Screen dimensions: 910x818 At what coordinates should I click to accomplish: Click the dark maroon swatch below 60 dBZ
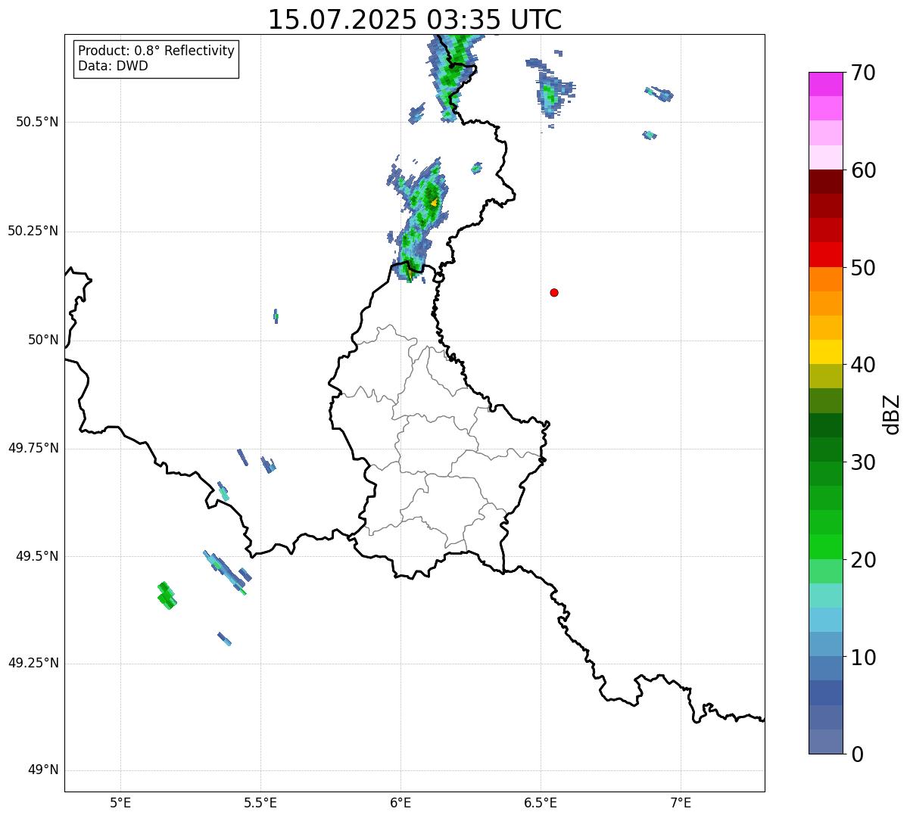(825, 182)
